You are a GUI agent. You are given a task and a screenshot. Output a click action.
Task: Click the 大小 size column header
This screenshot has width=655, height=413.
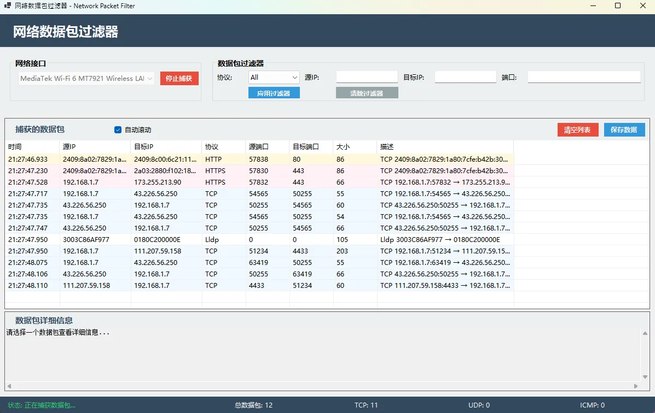tap(355, 147)
